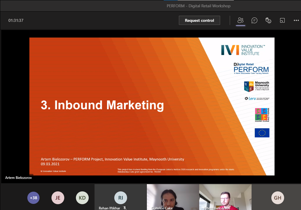This screenshot has height=210, width=301.
Task: Click the Horizon 2020 funding notice text
Action: (x=176, y=171)
